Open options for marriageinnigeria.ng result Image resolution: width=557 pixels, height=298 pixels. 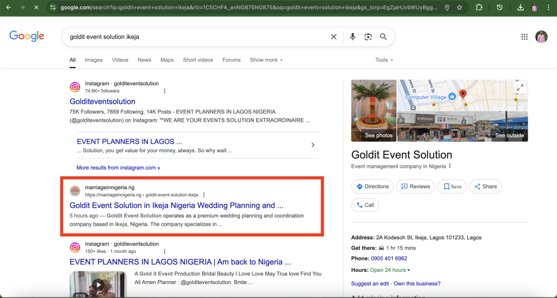[204, 195]
